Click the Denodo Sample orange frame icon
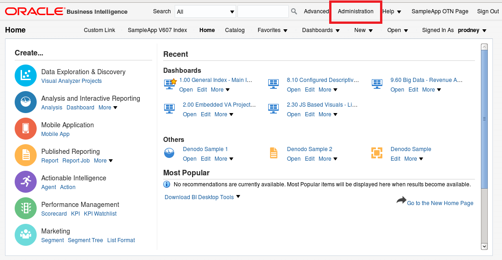This screenshot has width=502, height=260. (377, 153)
